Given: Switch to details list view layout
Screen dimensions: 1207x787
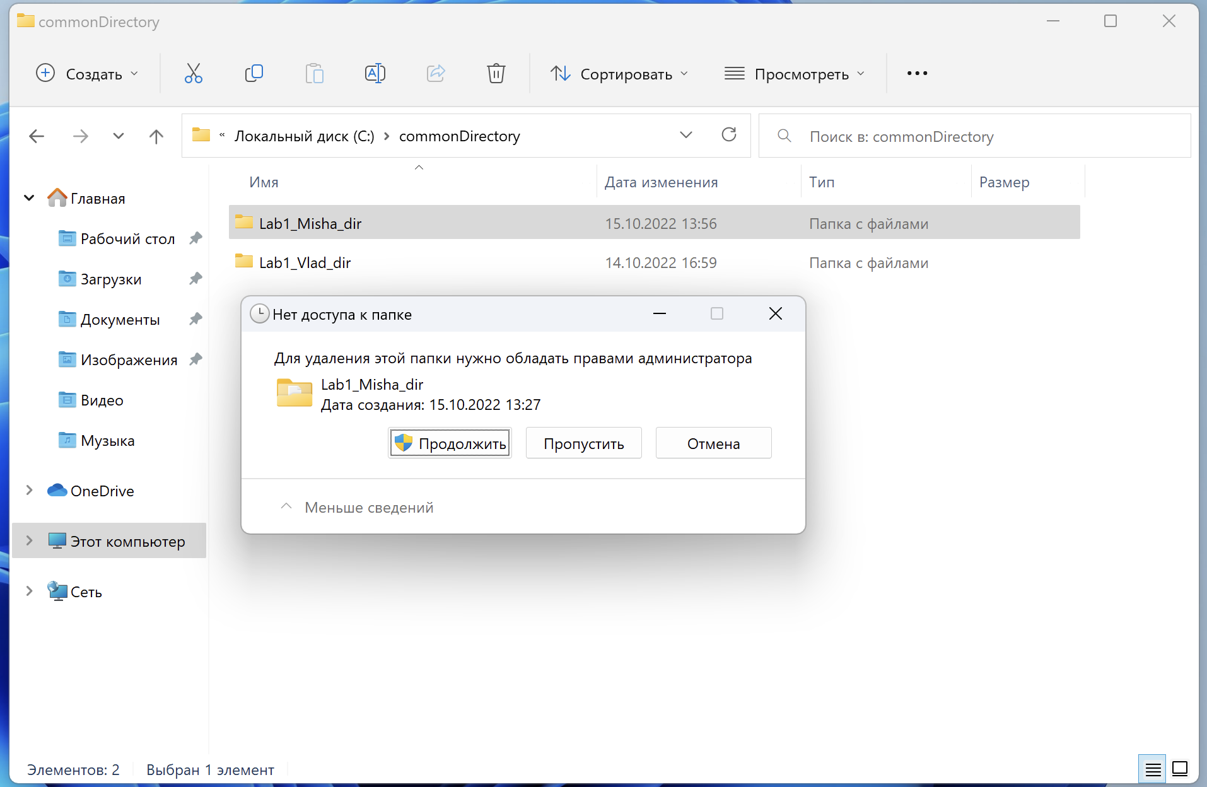Looking at the screenshot, I should click(1152, 769).
